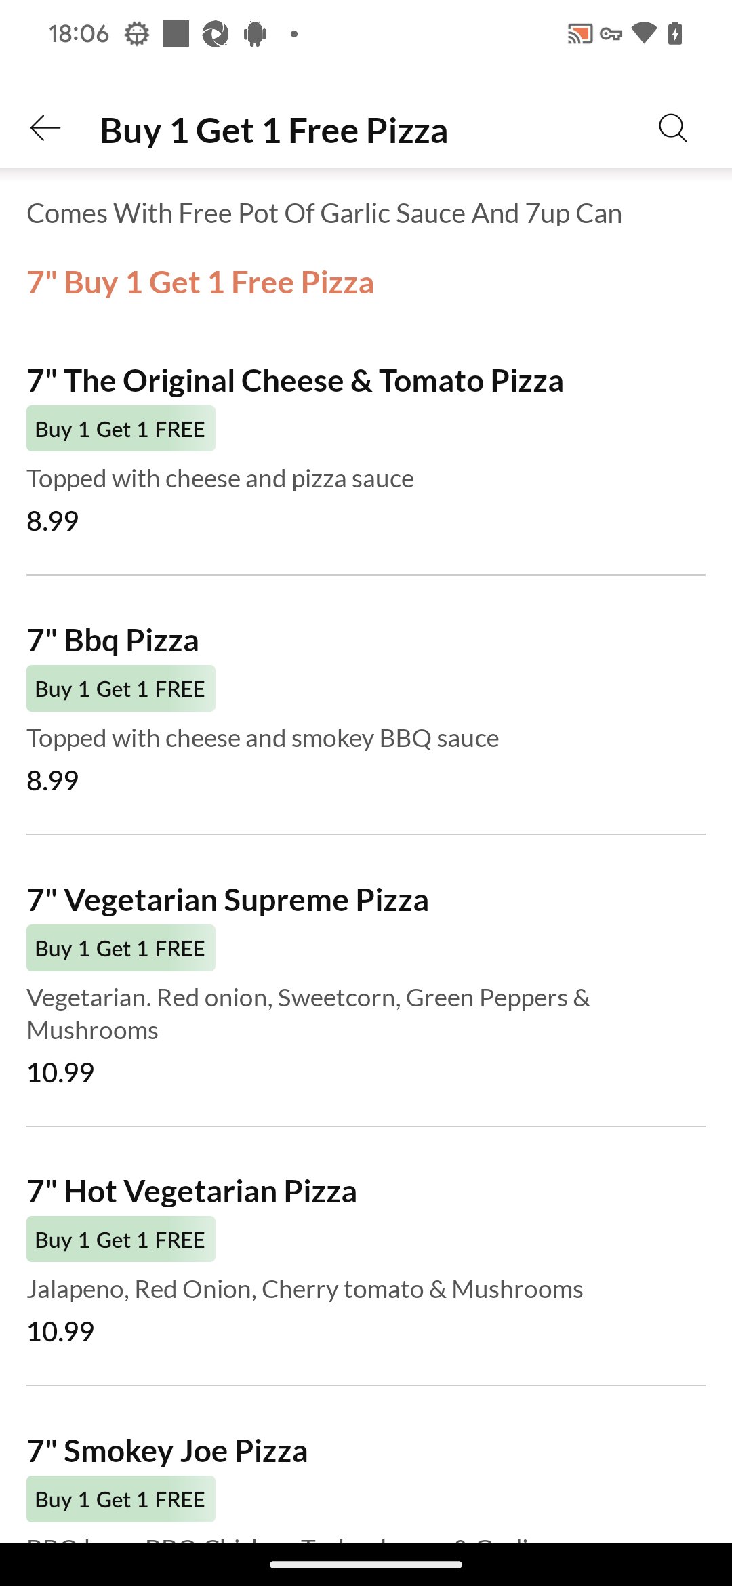Tap the settings gear status icon
Image resolution: width=732 pixels, height=1586 pixels.
tap(137, 33)
